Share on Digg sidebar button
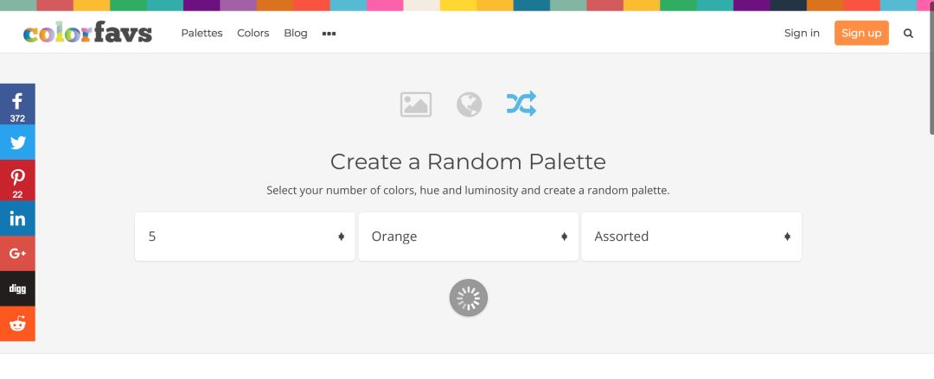Screen dimensions: 934x379 tap(17, 288)
